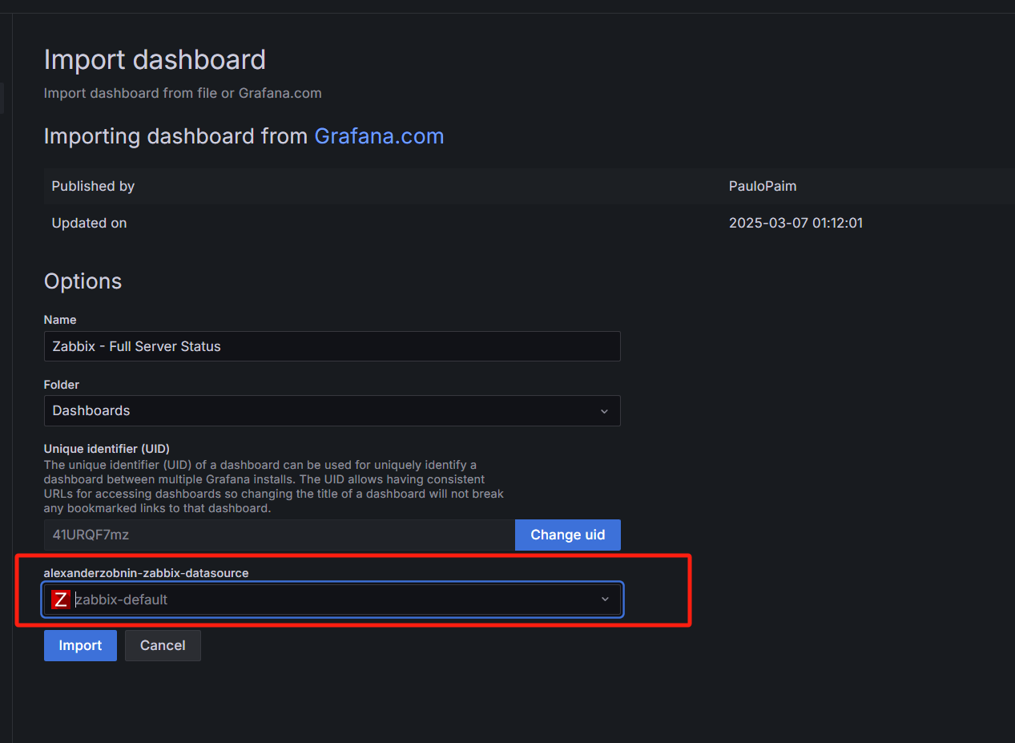Click the alexanderzobnin-zabbix-datasource label
Screen dimensions: 1015x743
[x=146, y=573]
